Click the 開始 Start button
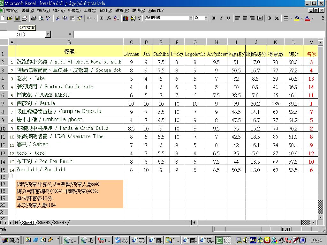Viewport: 327px width, 245px height. click(x=11, y=240)
